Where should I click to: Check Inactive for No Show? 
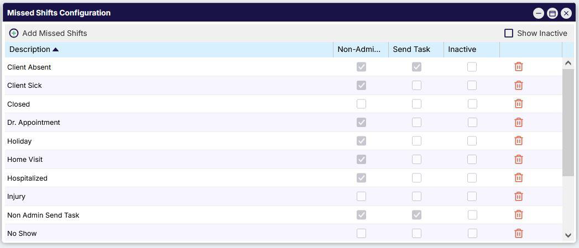pyautogui.click(x=472, y=233)
